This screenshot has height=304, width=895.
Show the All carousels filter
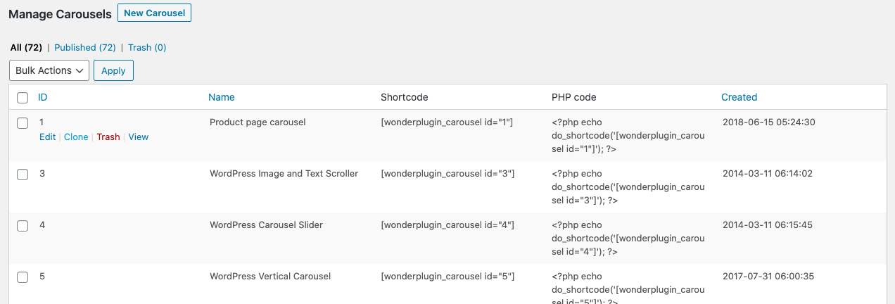(x=26, y=48)
